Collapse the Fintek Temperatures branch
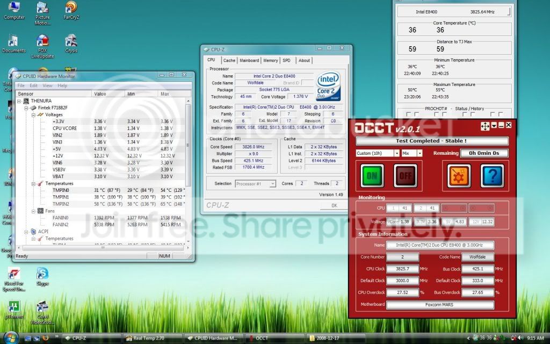Viewport: 550px width, 344px height. pyautogui.click(x=33, y=184)
